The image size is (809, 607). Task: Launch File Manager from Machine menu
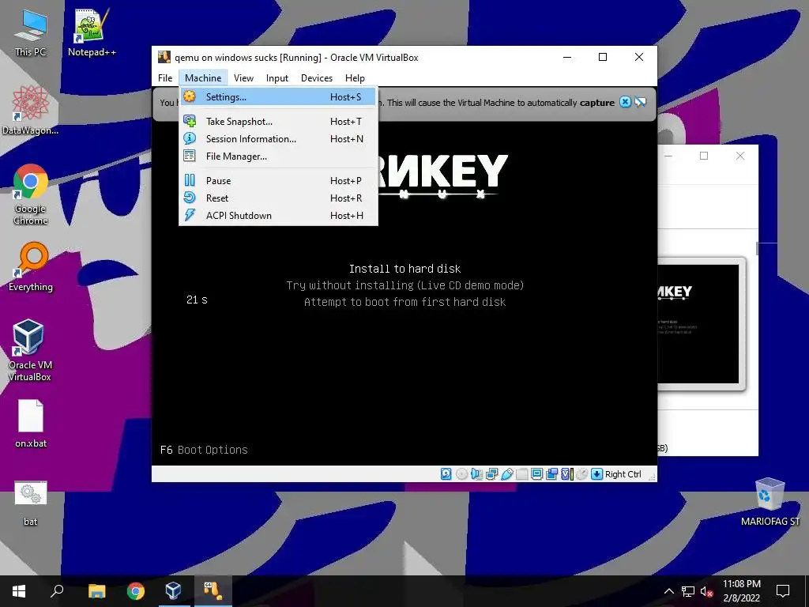point(278,156)
